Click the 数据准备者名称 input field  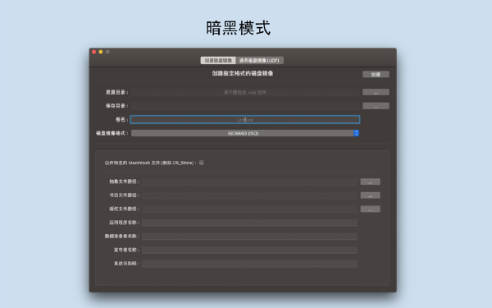pos(249,237)
